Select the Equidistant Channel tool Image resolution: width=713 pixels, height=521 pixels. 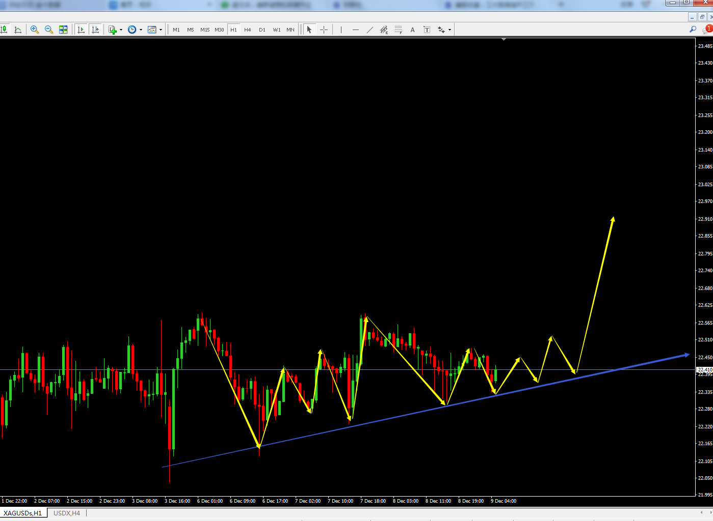pyautogui.click(x=384, y=30)
